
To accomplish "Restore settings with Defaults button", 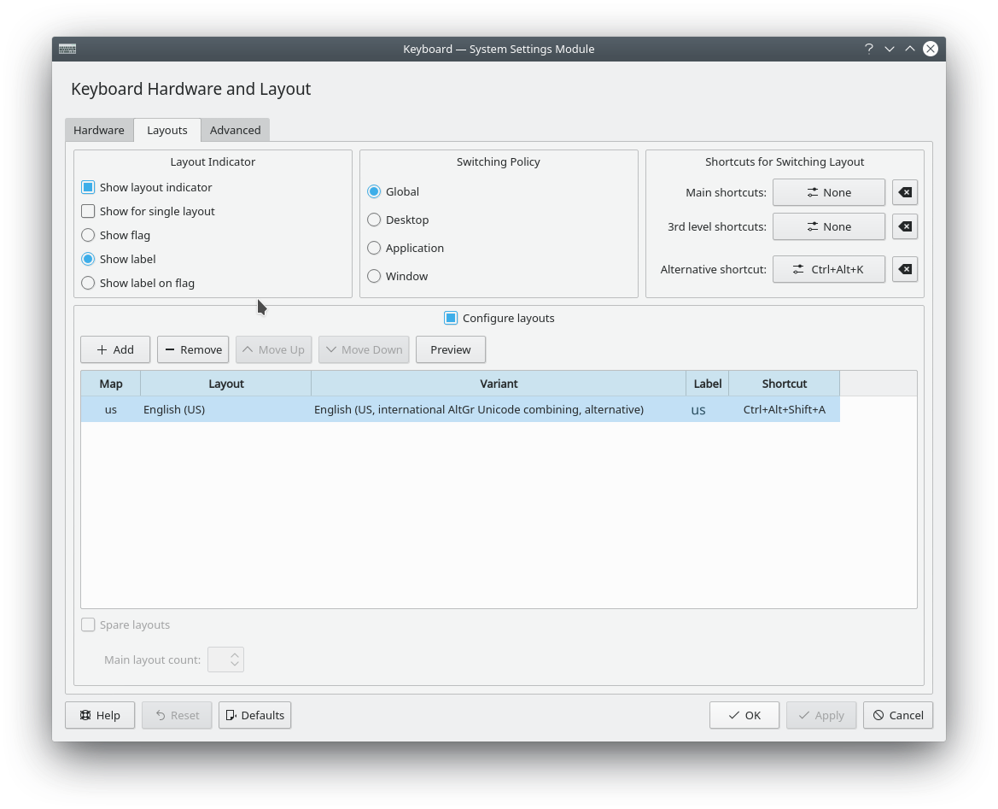I will pos(254,715).
